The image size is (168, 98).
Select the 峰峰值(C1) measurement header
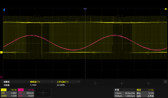[35, 82]
